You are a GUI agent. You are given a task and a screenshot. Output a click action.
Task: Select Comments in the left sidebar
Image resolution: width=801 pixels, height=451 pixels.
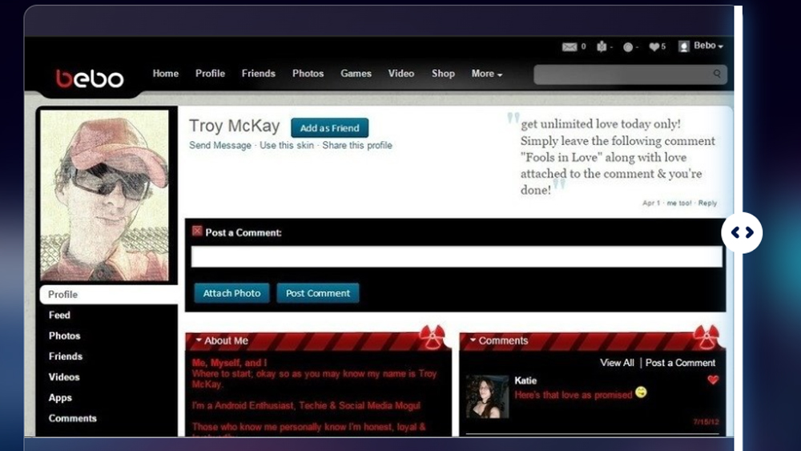[x=73, y=418]
